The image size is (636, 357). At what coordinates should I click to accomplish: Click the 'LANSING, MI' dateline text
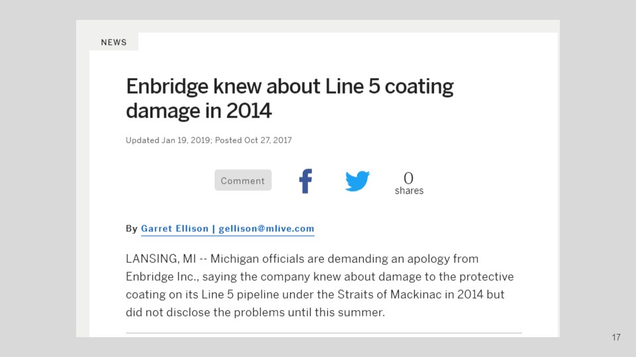(161, 258)
